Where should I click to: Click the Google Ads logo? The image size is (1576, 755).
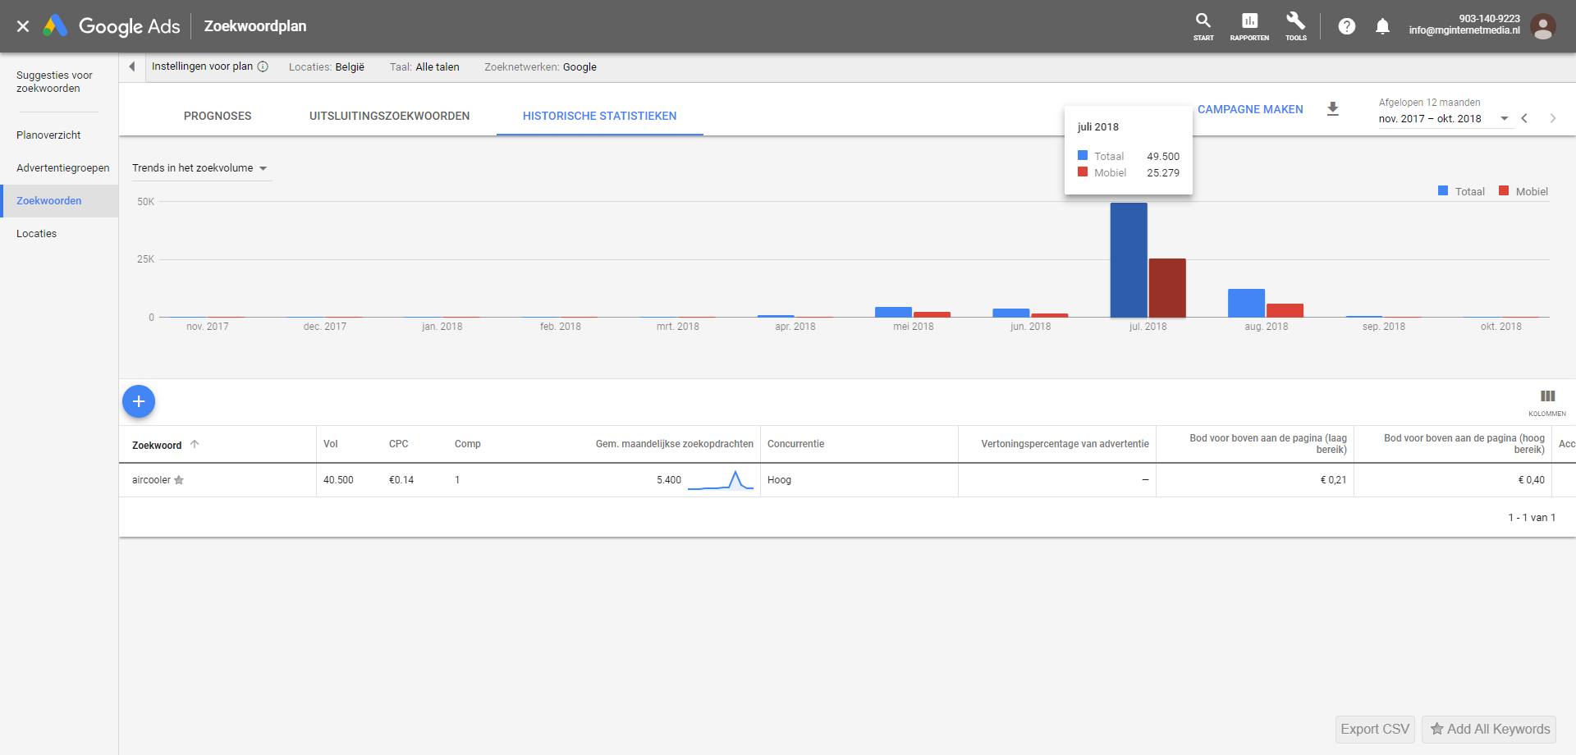(x=112, y=26)
